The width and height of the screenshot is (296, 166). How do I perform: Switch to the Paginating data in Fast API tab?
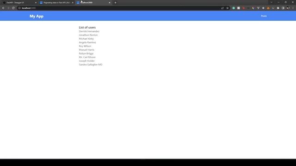[56, 3]
